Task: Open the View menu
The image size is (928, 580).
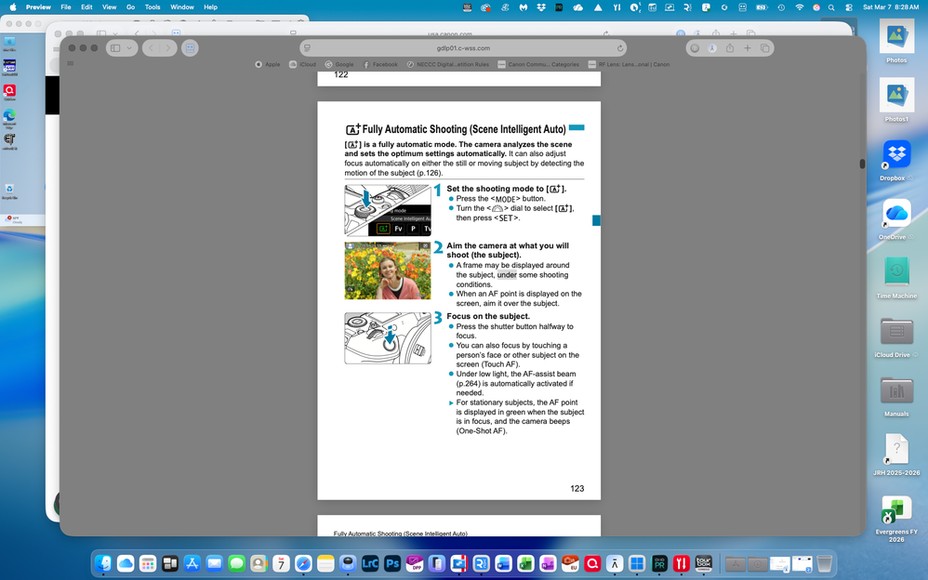Action: 110,7
